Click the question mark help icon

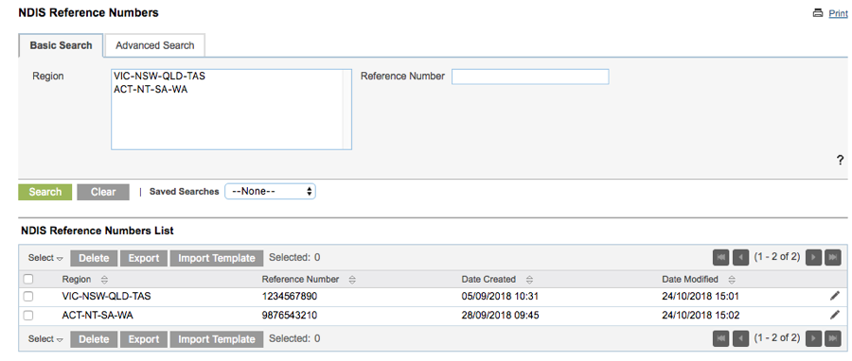pos(840,160)
